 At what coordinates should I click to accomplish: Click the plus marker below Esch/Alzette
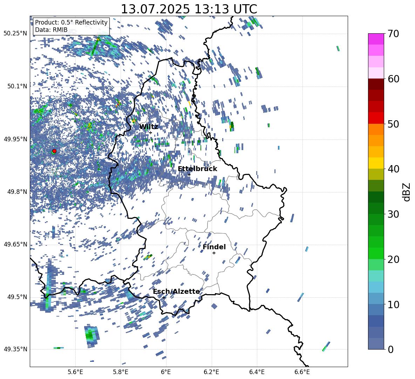[164, 297]
